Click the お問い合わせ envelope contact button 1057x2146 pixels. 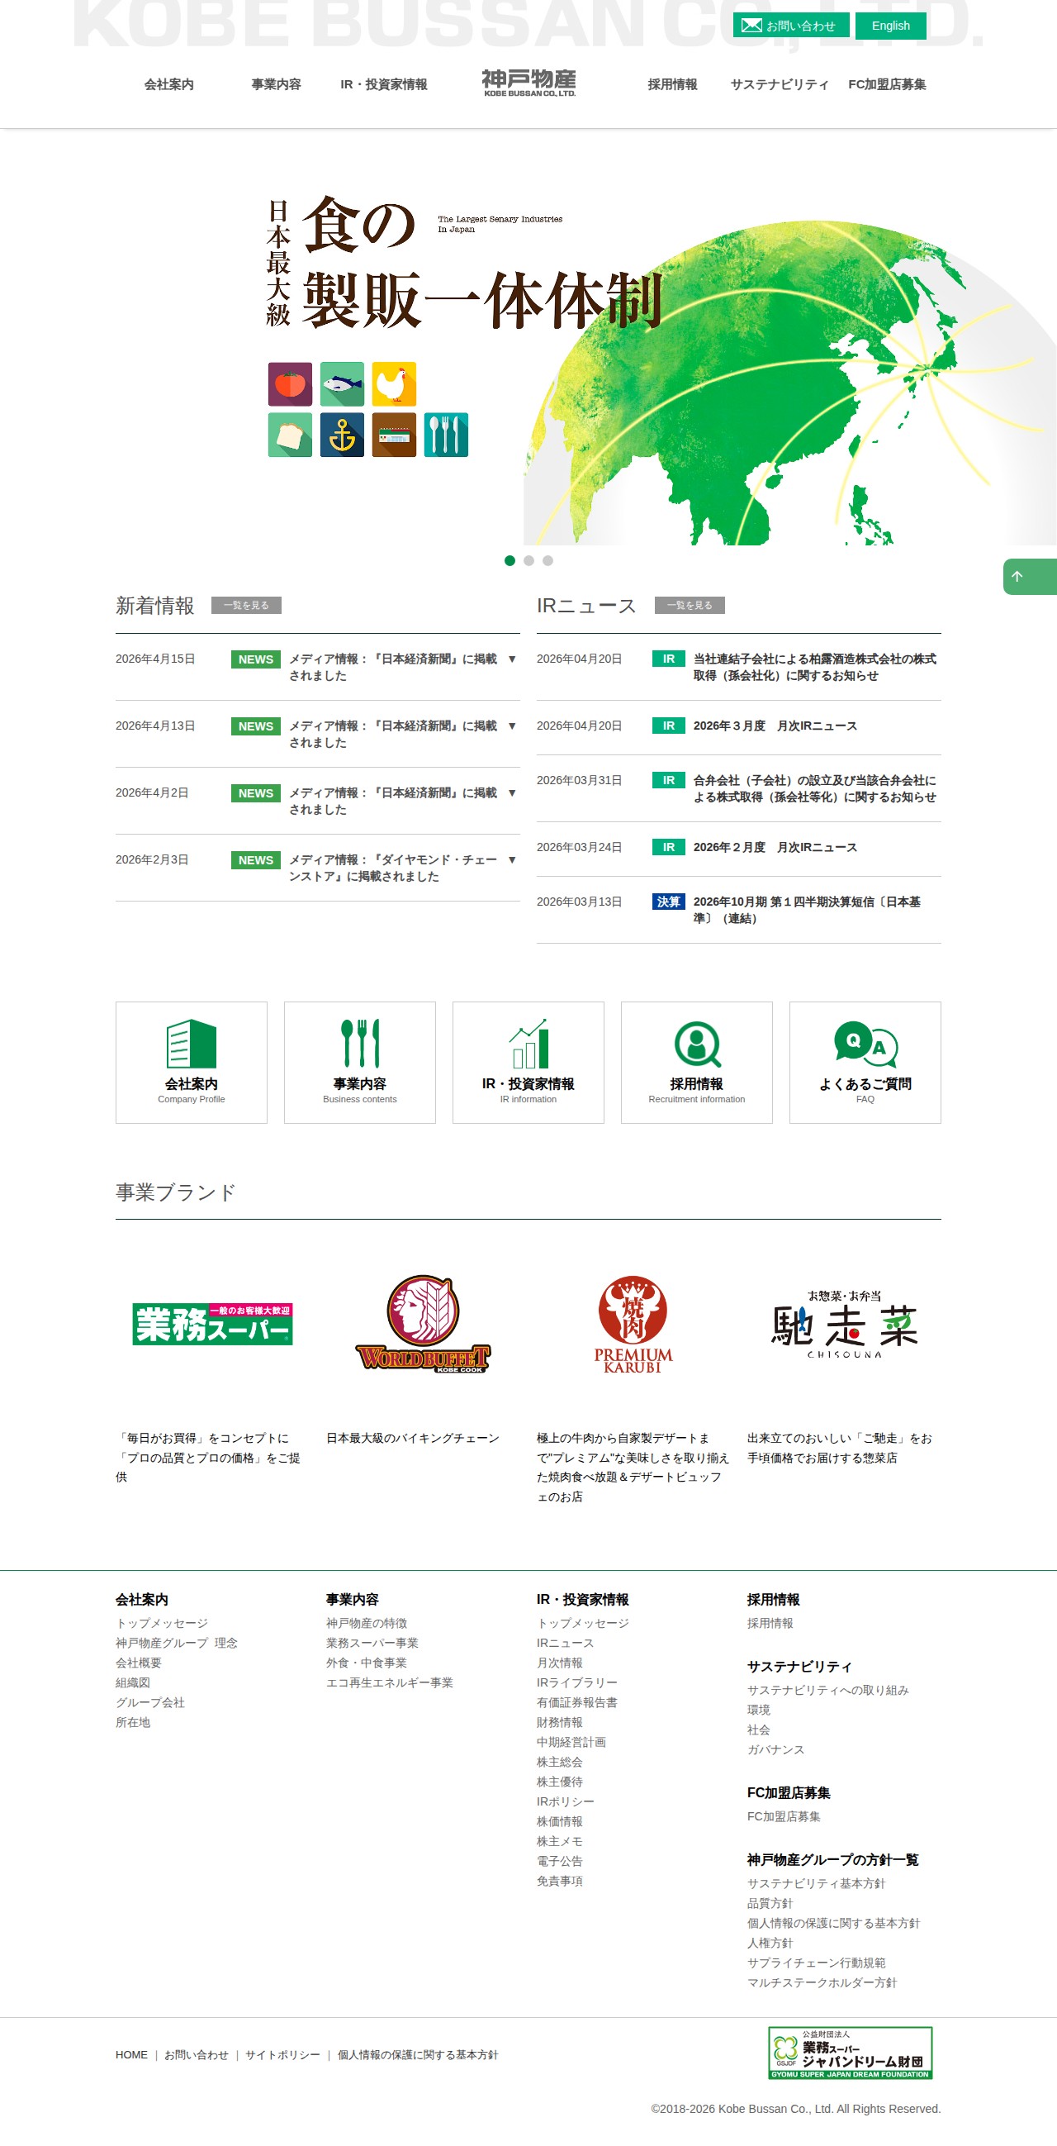pos(790,26)
